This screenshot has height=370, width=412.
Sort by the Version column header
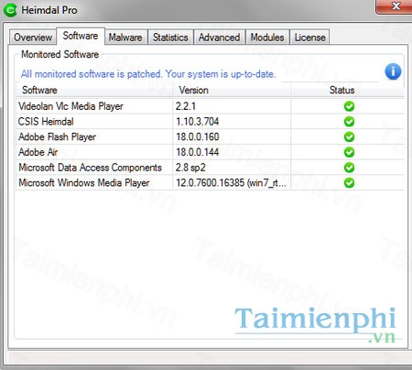click(232, 90)
